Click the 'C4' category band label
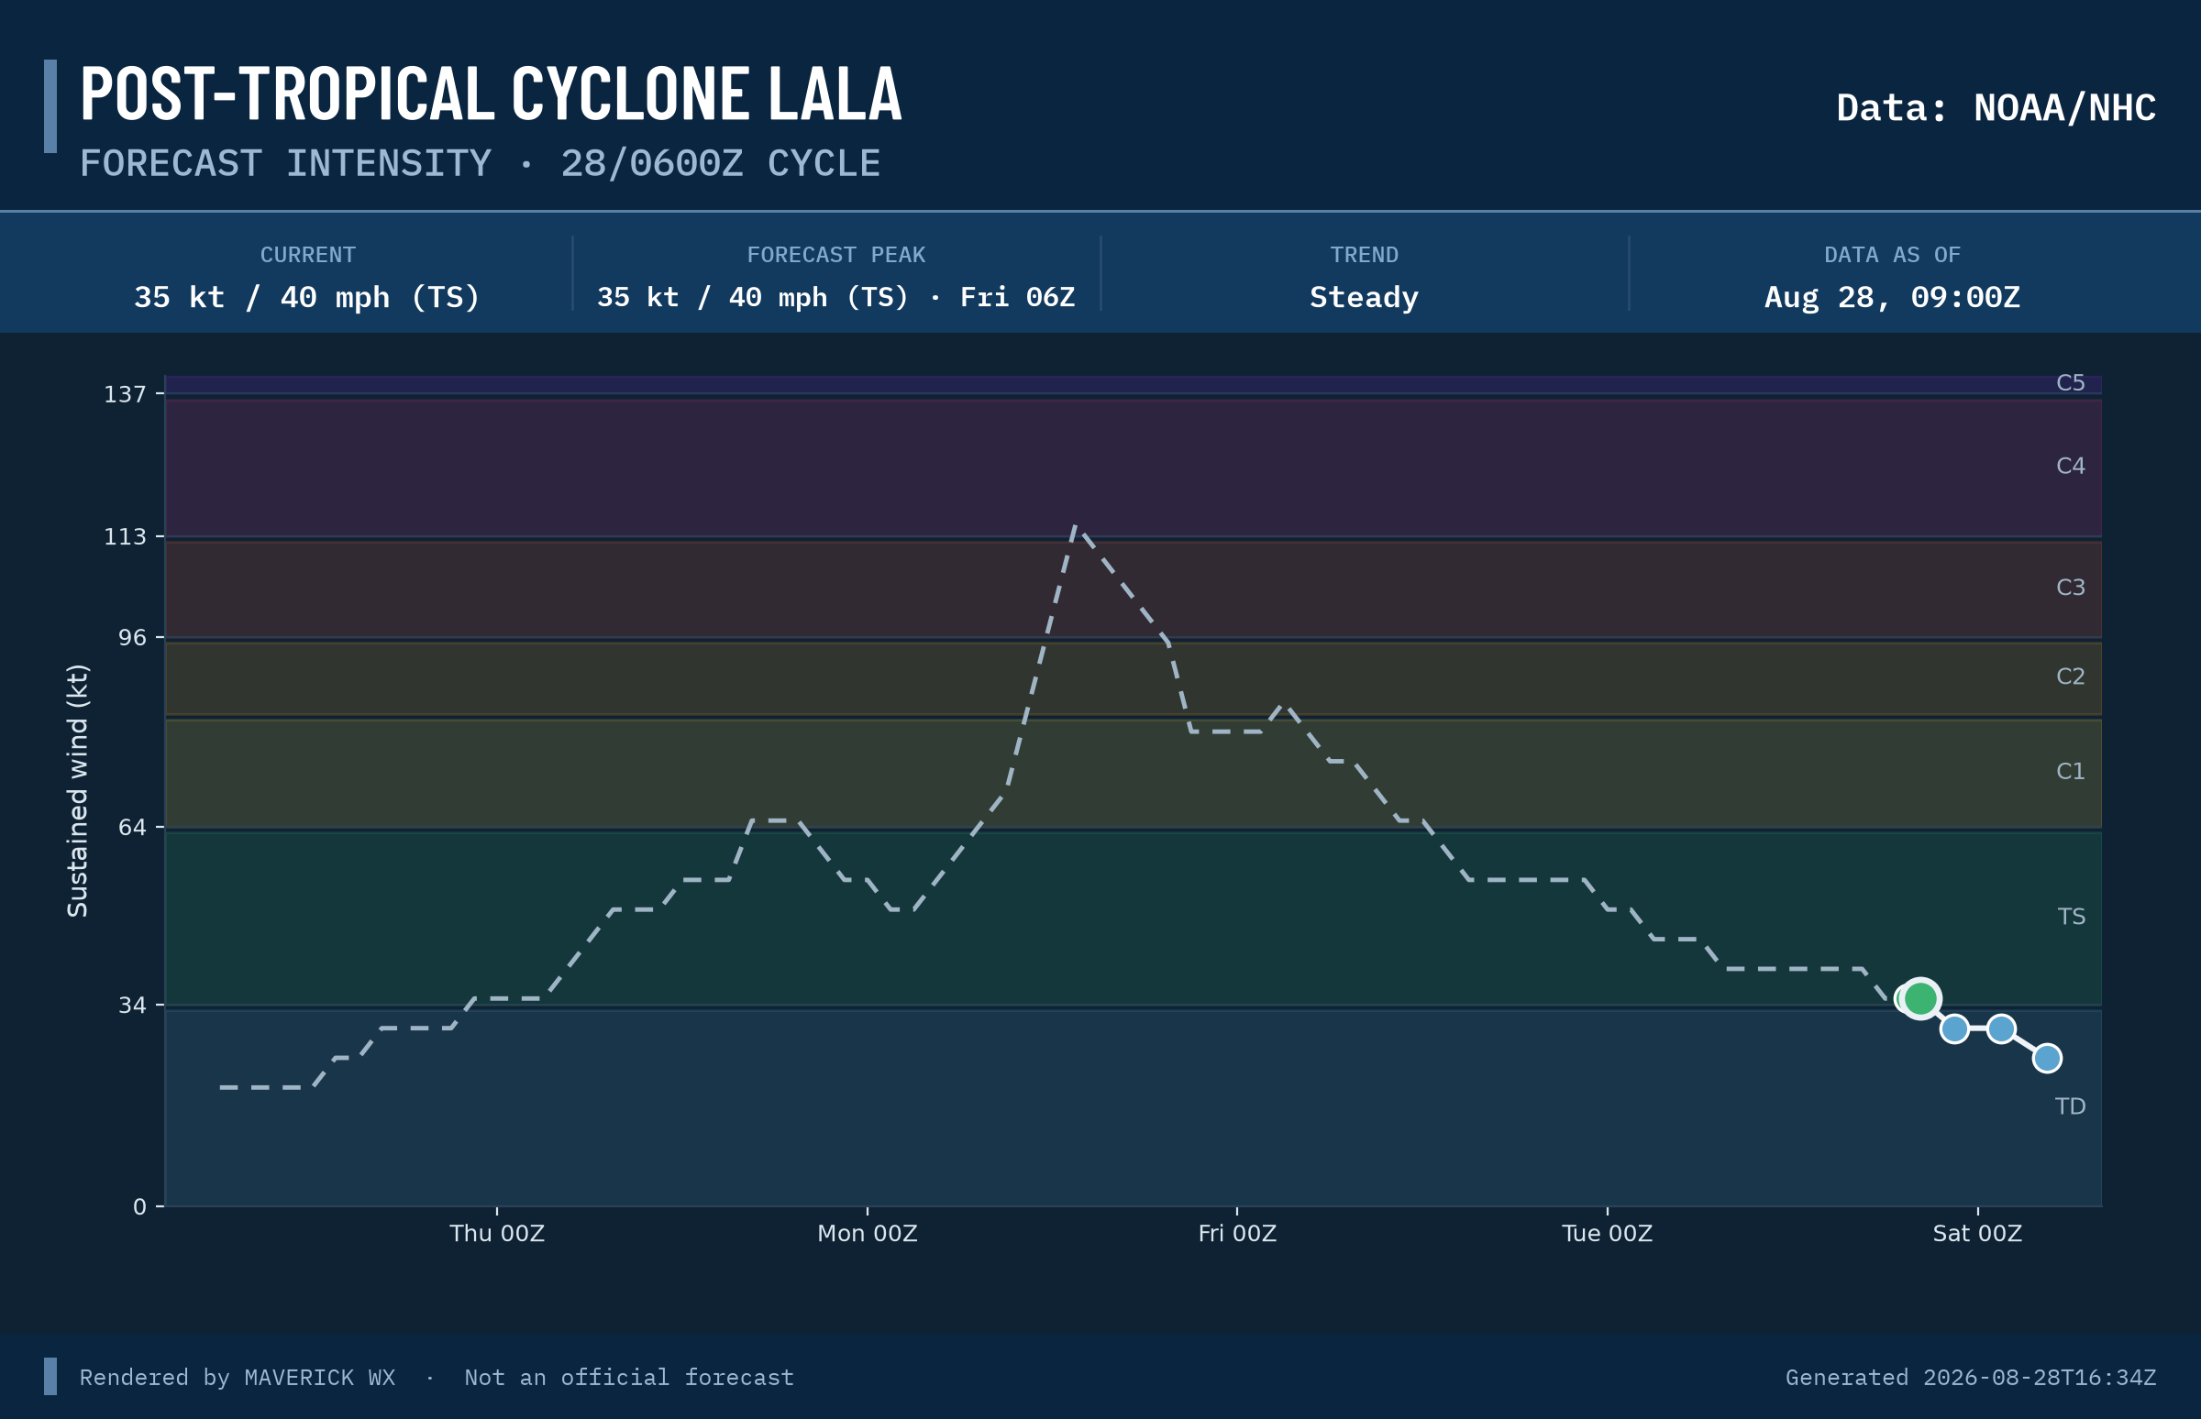 pyautogui.click(x=2070, y=466)
